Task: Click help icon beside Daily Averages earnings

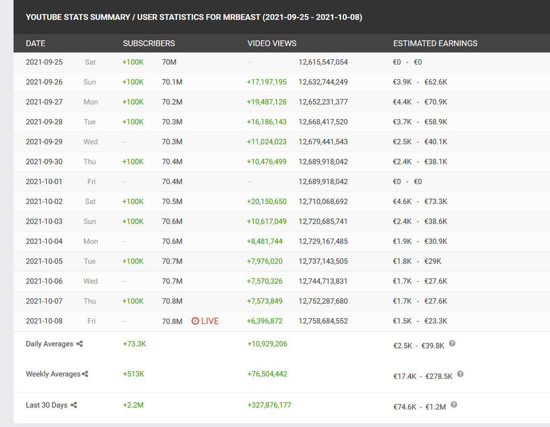Action: 452,343
